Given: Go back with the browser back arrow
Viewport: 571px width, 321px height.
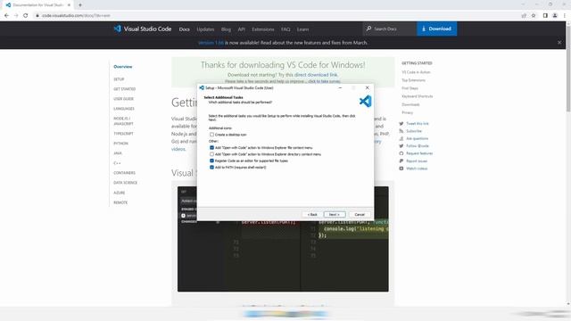Looking at the screenshot, I should click(x=6, y=16).
